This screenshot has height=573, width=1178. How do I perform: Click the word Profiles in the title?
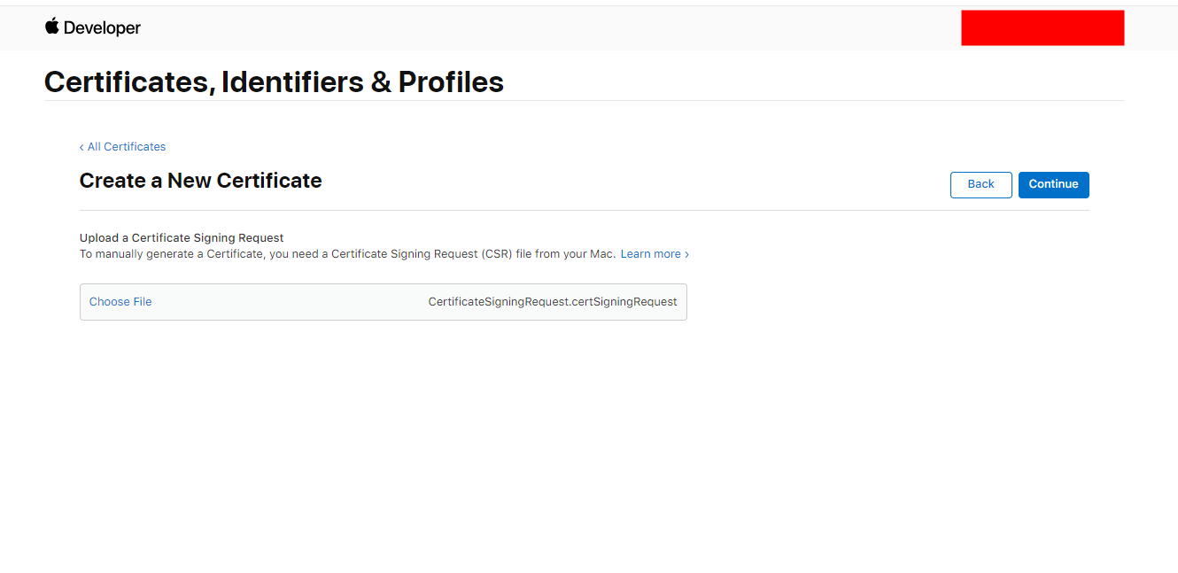click(x=451, y=81)
